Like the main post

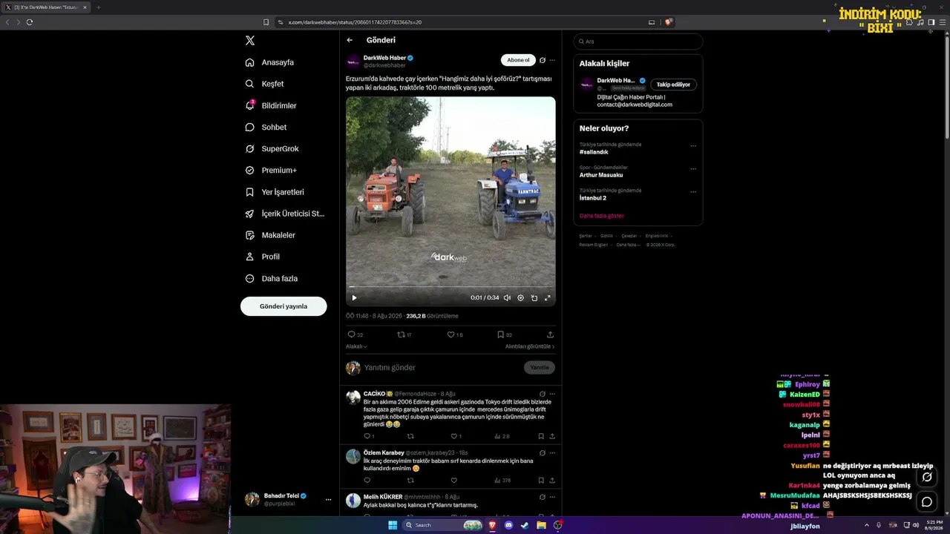(x=451, y=334)
